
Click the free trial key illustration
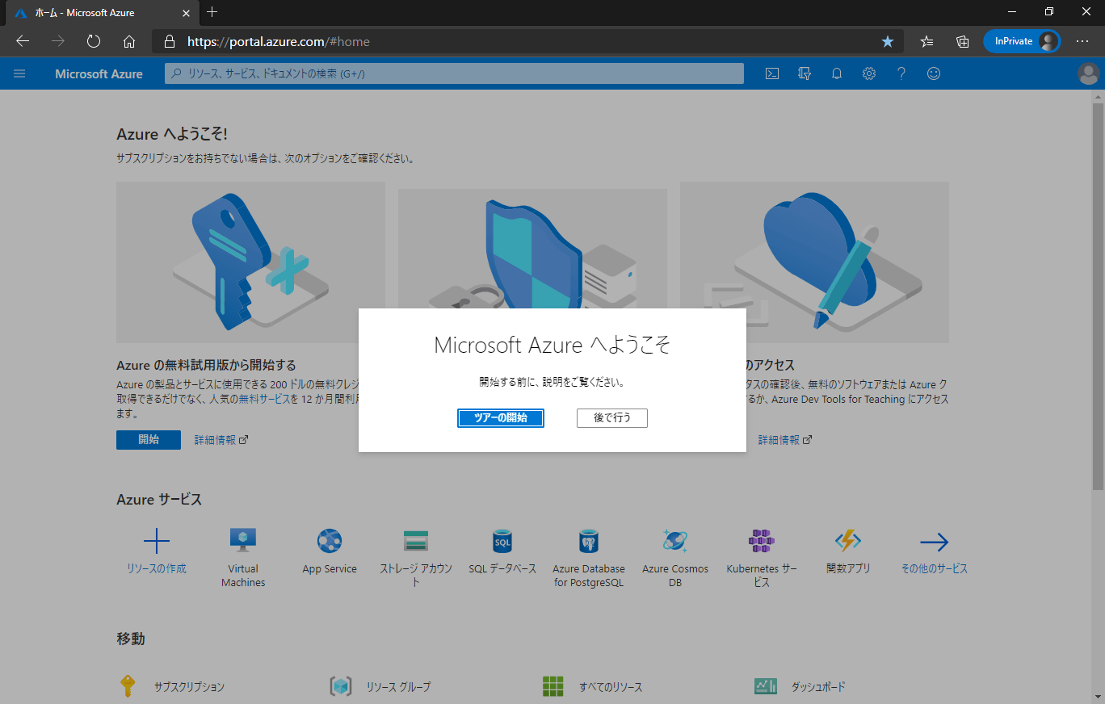pos(250,262)
